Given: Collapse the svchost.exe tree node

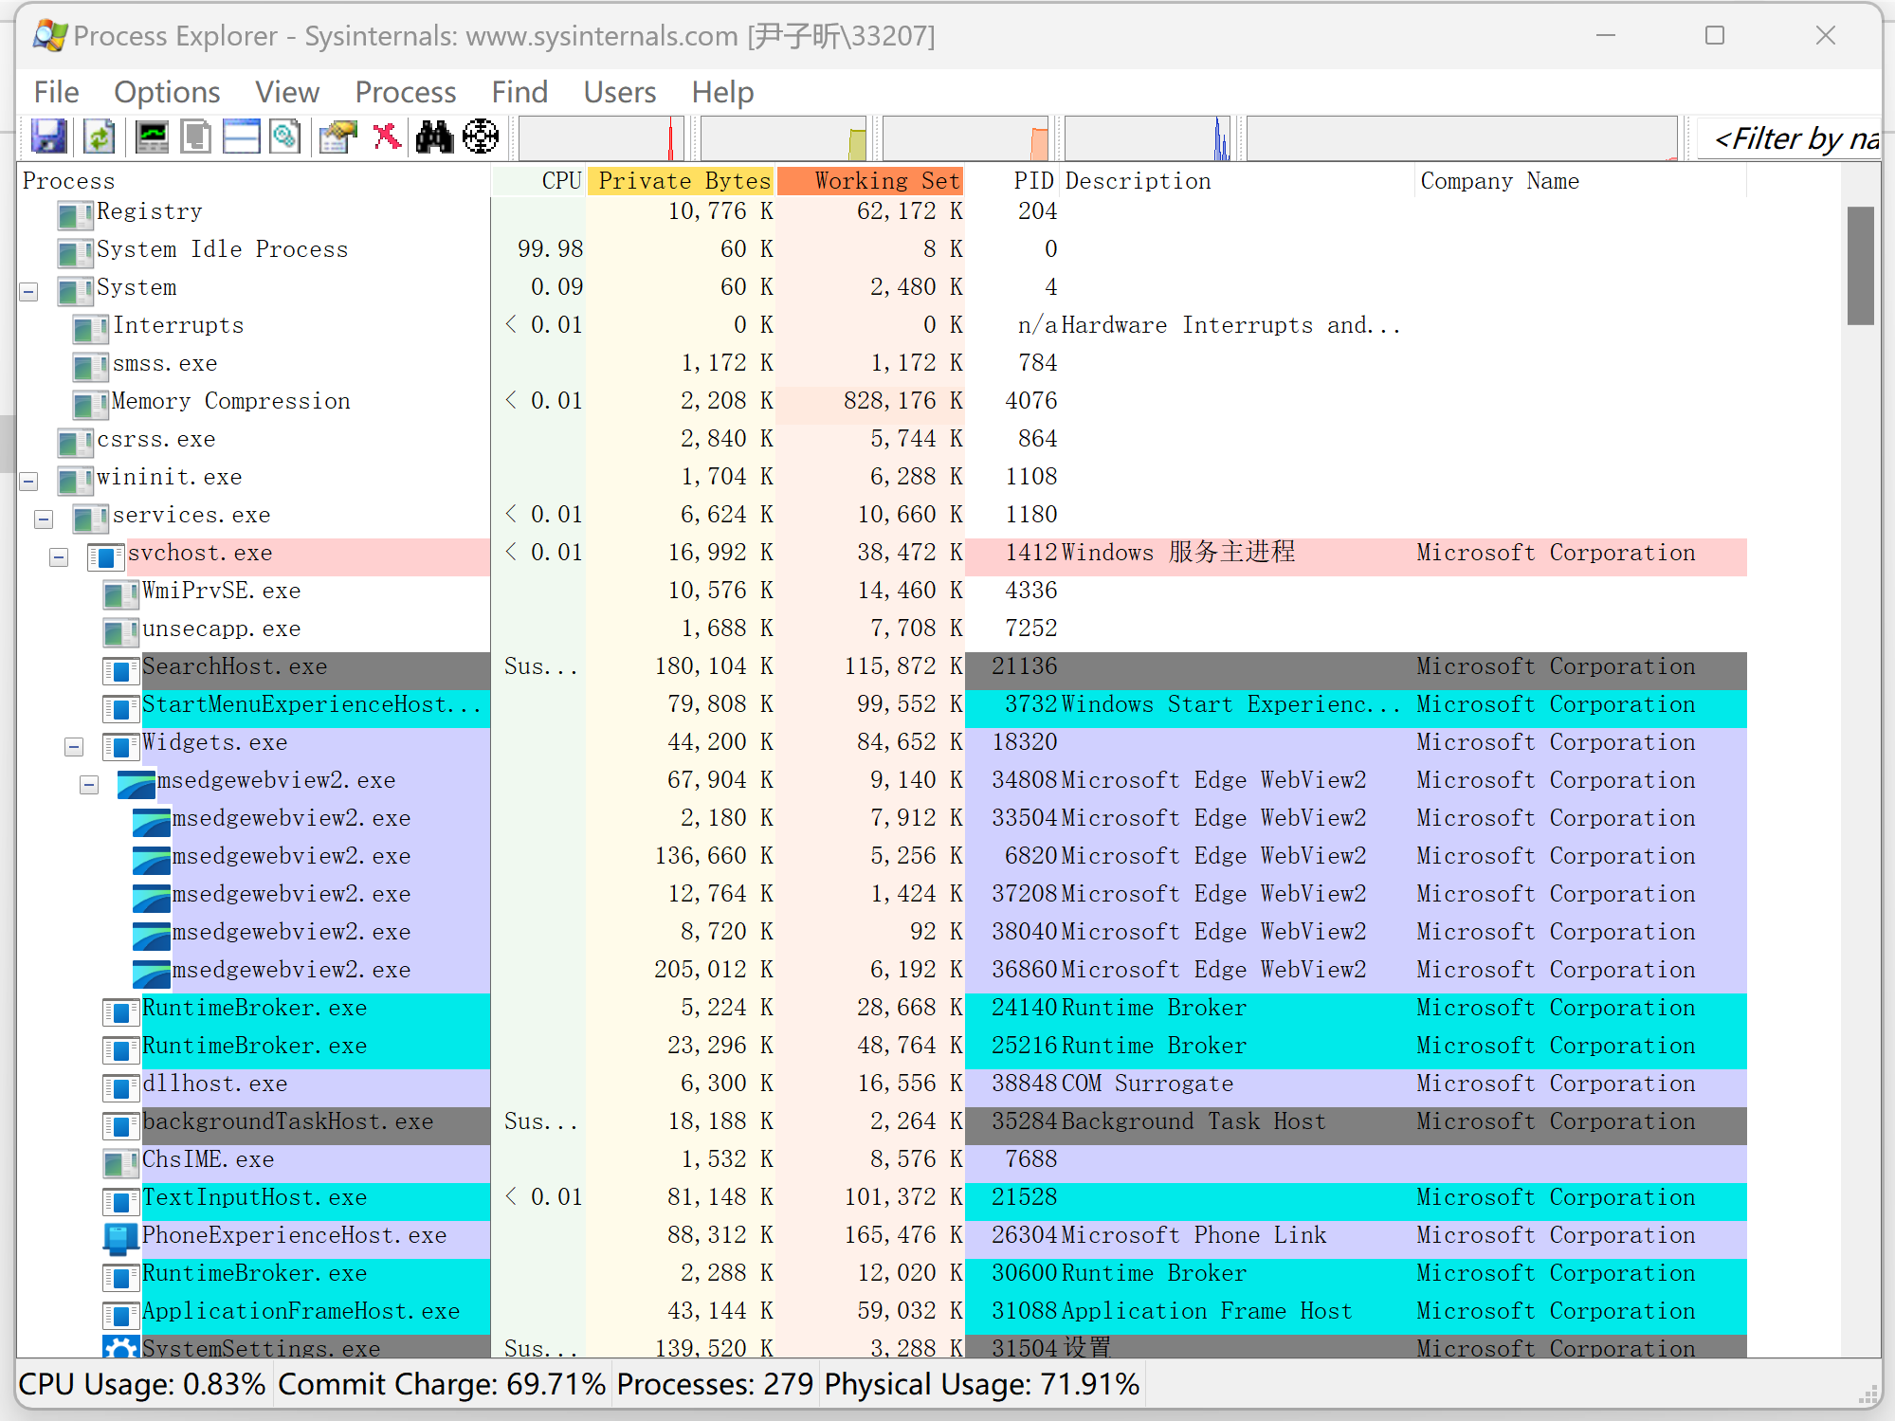Looking at the screenshot, I should (60, 557).
